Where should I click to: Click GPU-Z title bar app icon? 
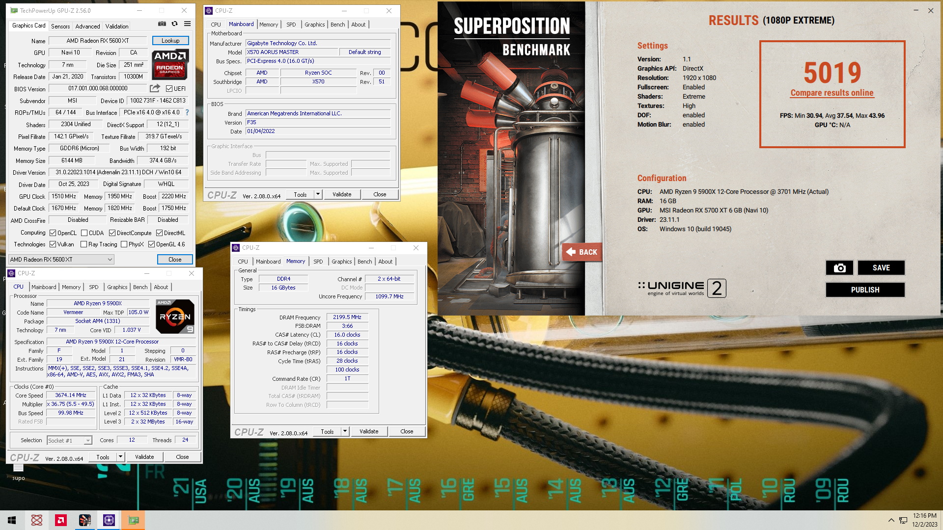[14, 10]
